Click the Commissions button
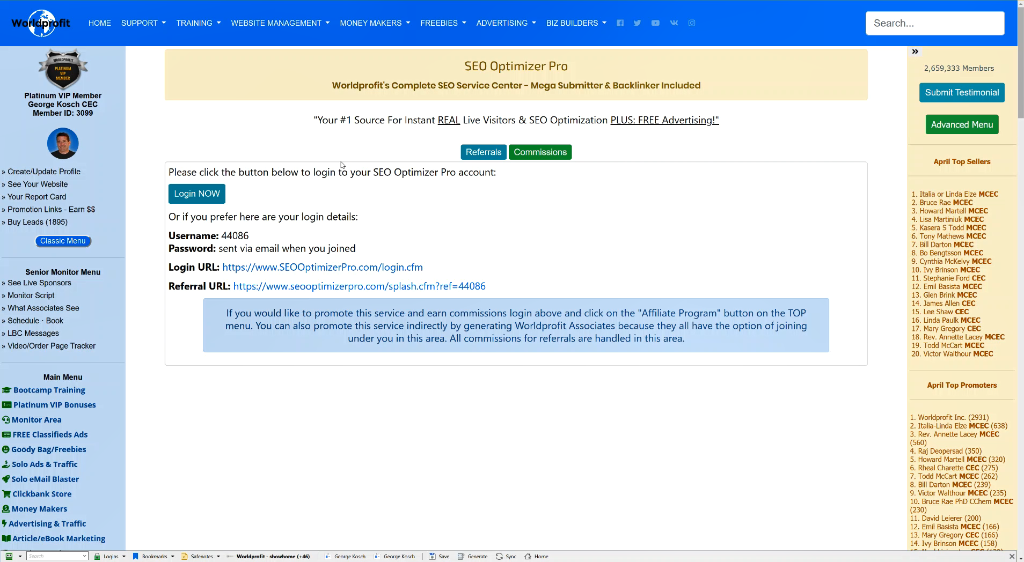This screenshot has height=562, width=1024. click(540, 152)
